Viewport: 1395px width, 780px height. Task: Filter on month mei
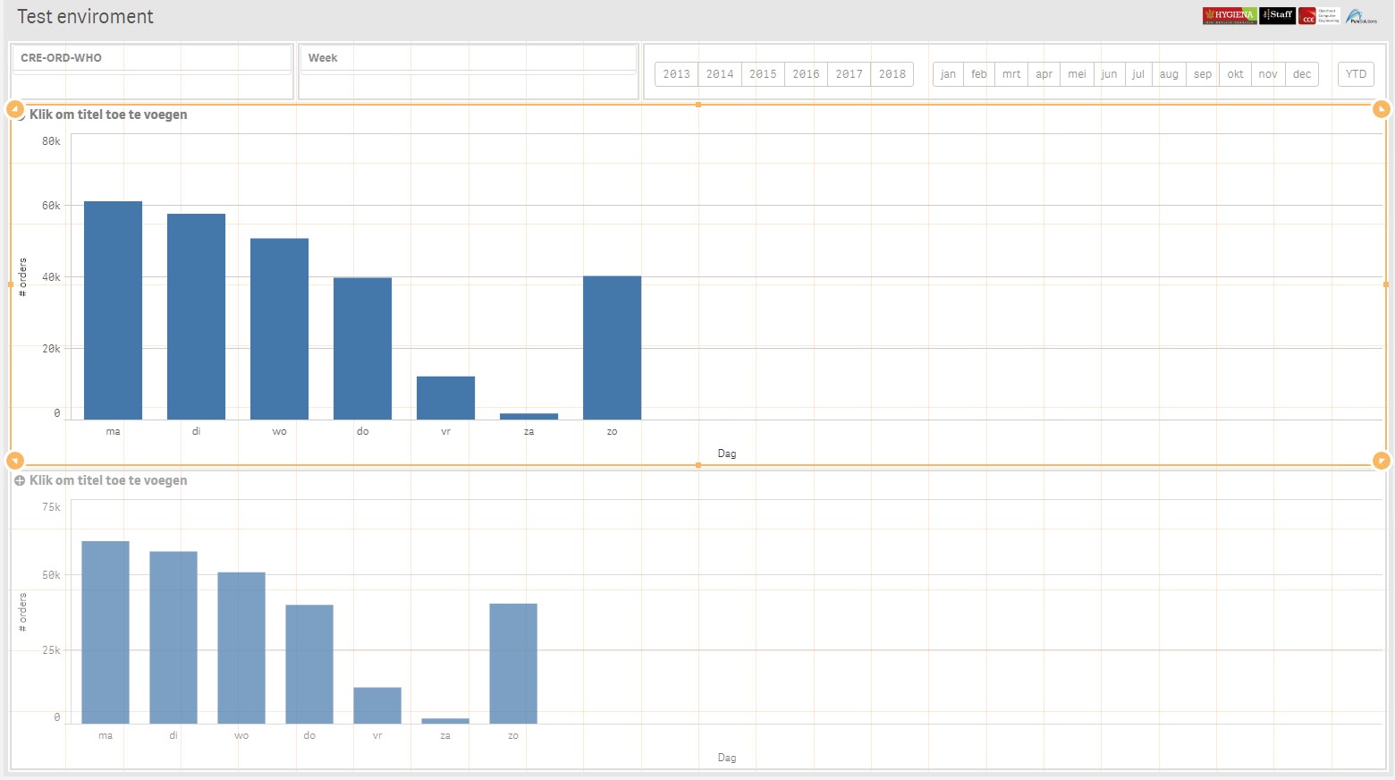tap(1077, 74)
